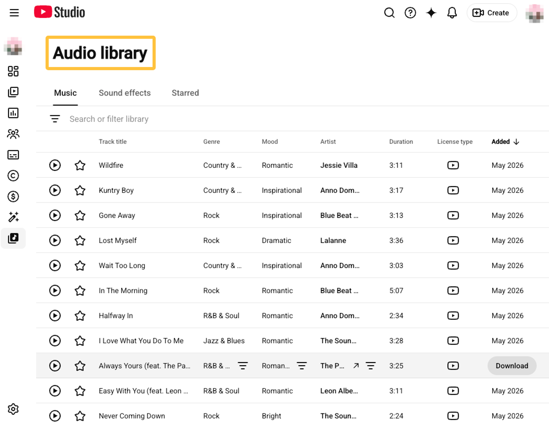
Task: Select the In The Morning track title
Action: coord(123,290)
